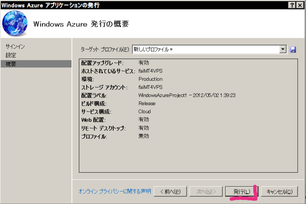Click the faiMT4VPS hosted service value
This screenshot has height=204, width=306.
click(150, 71)
